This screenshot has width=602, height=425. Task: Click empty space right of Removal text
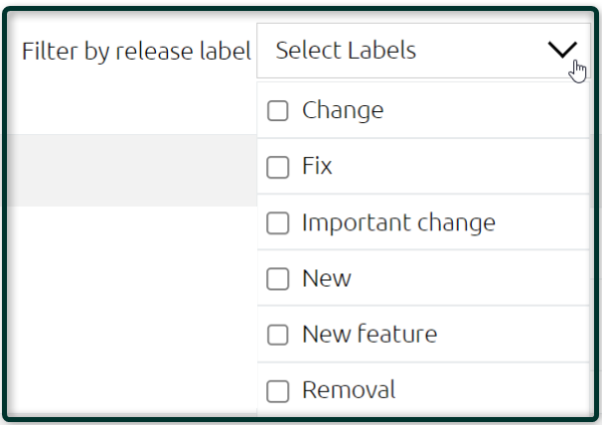point(492,390)
